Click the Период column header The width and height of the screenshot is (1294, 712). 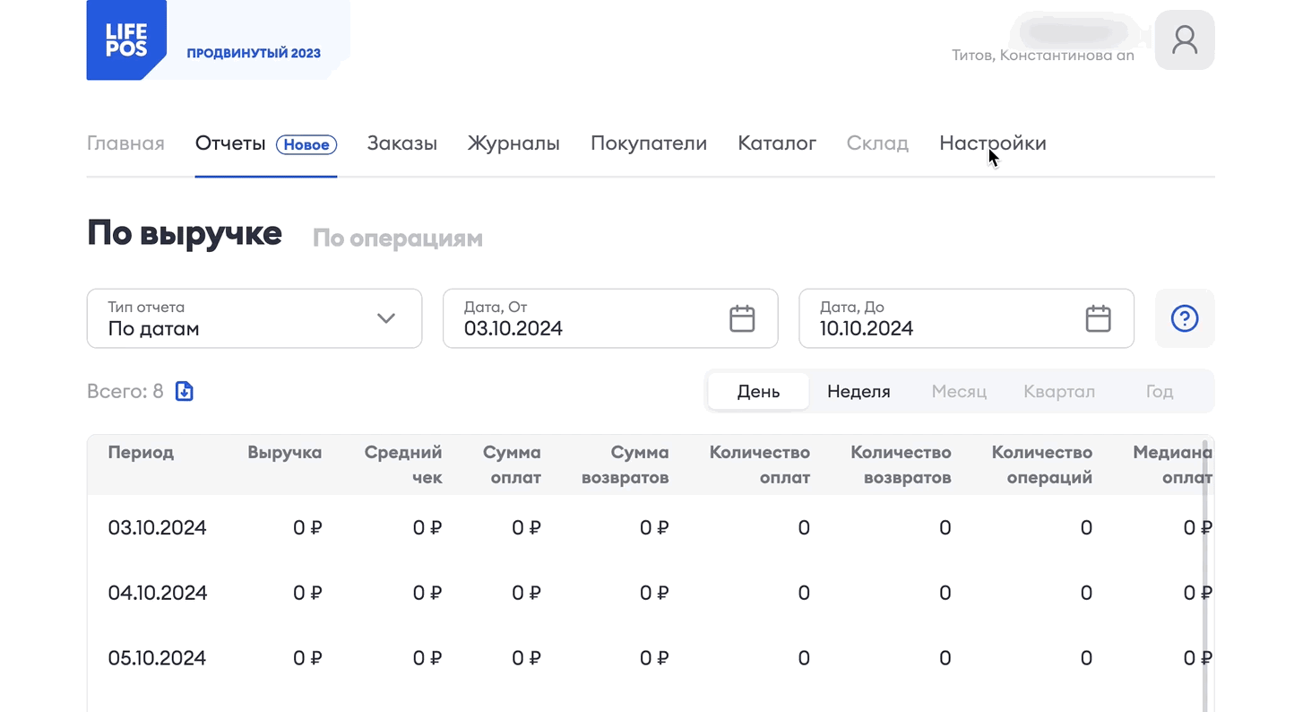[x=141, y=453]
